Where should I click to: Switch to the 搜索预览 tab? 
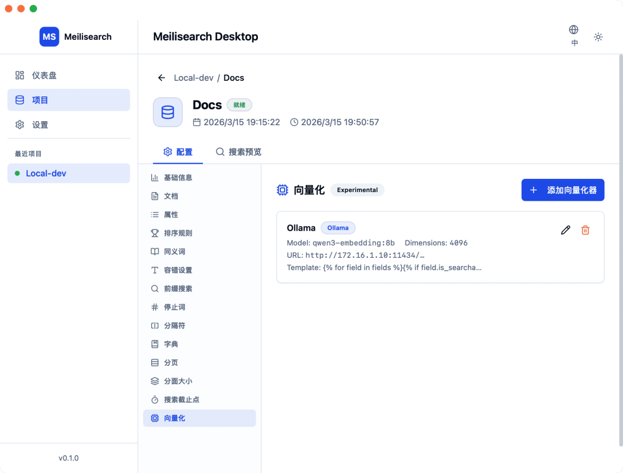coord(238,152)
